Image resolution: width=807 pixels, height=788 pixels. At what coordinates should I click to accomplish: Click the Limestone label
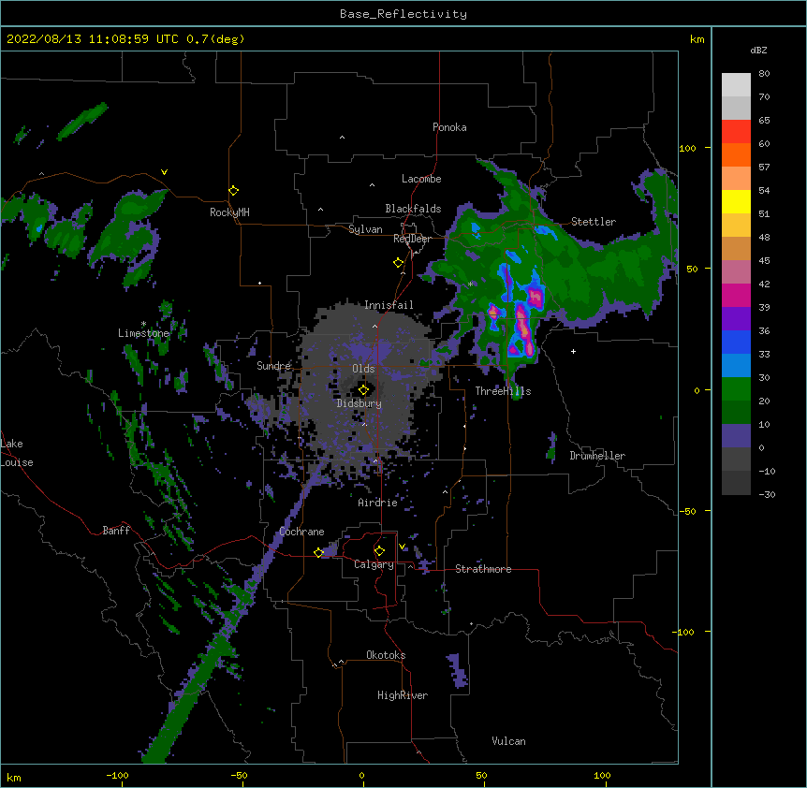tap(143, 333)
